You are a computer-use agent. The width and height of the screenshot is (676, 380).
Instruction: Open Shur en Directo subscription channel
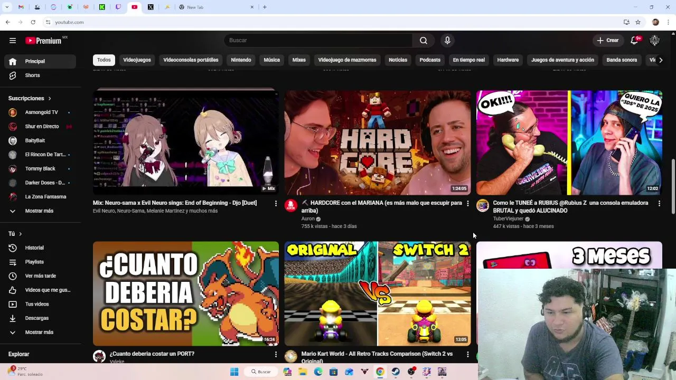click(40, 127)
